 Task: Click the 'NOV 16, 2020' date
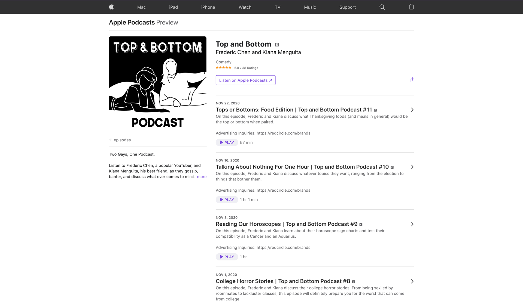tap(227, 160)
